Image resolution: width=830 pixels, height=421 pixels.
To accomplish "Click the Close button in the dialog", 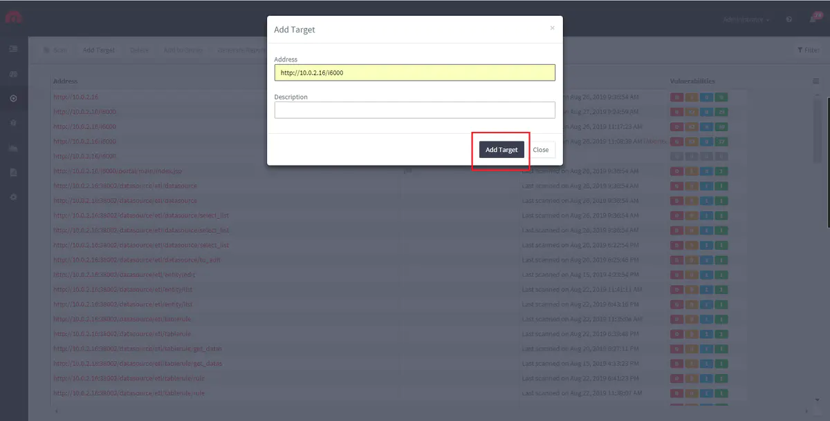I will 541,150.
